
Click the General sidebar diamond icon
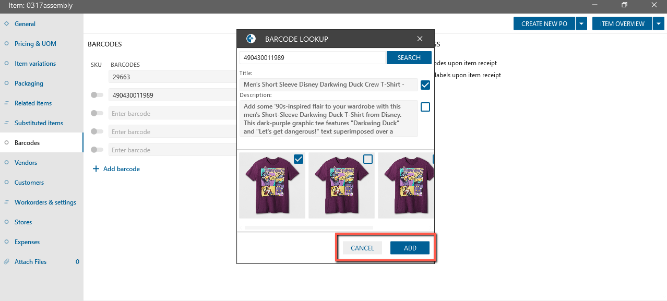point(6,24)
